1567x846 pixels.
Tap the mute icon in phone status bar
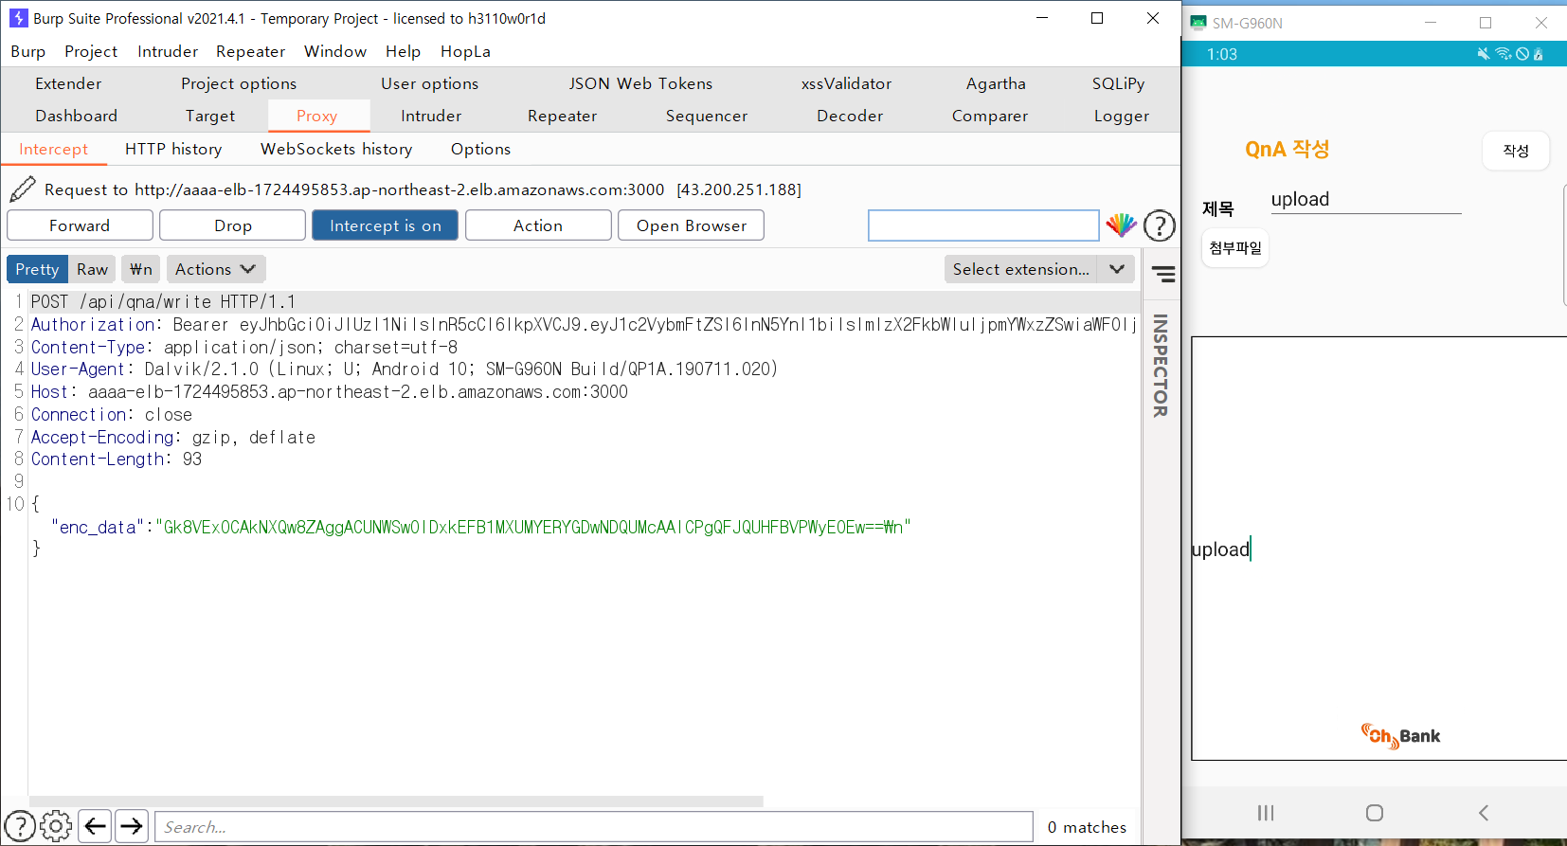click(1484, 54)
